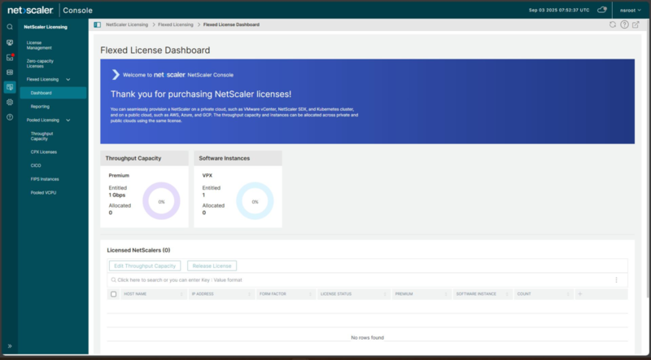Click the cloud status icon in the header

(601, 10)
